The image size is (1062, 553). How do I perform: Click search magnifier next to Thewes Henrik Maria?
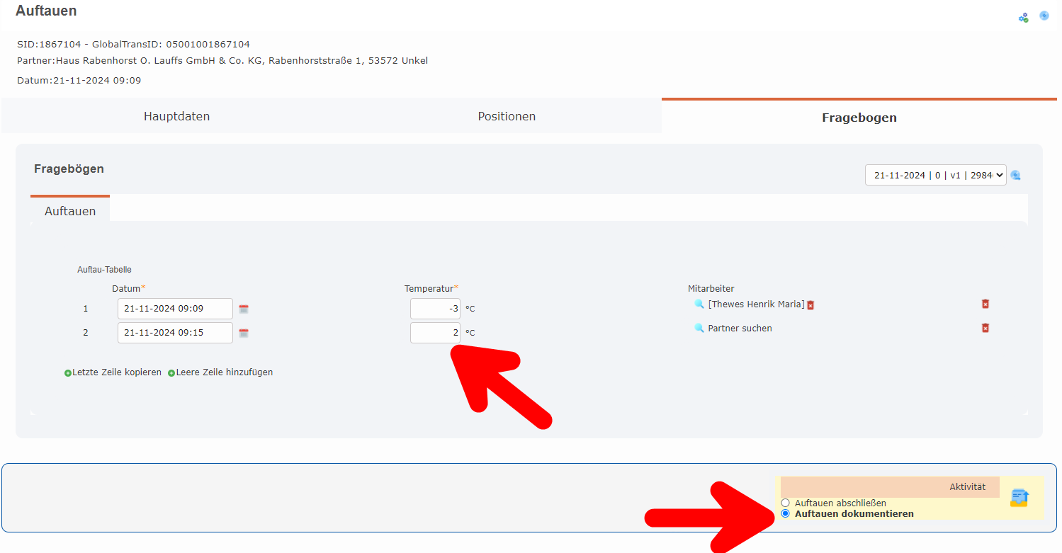click(699, 304)
